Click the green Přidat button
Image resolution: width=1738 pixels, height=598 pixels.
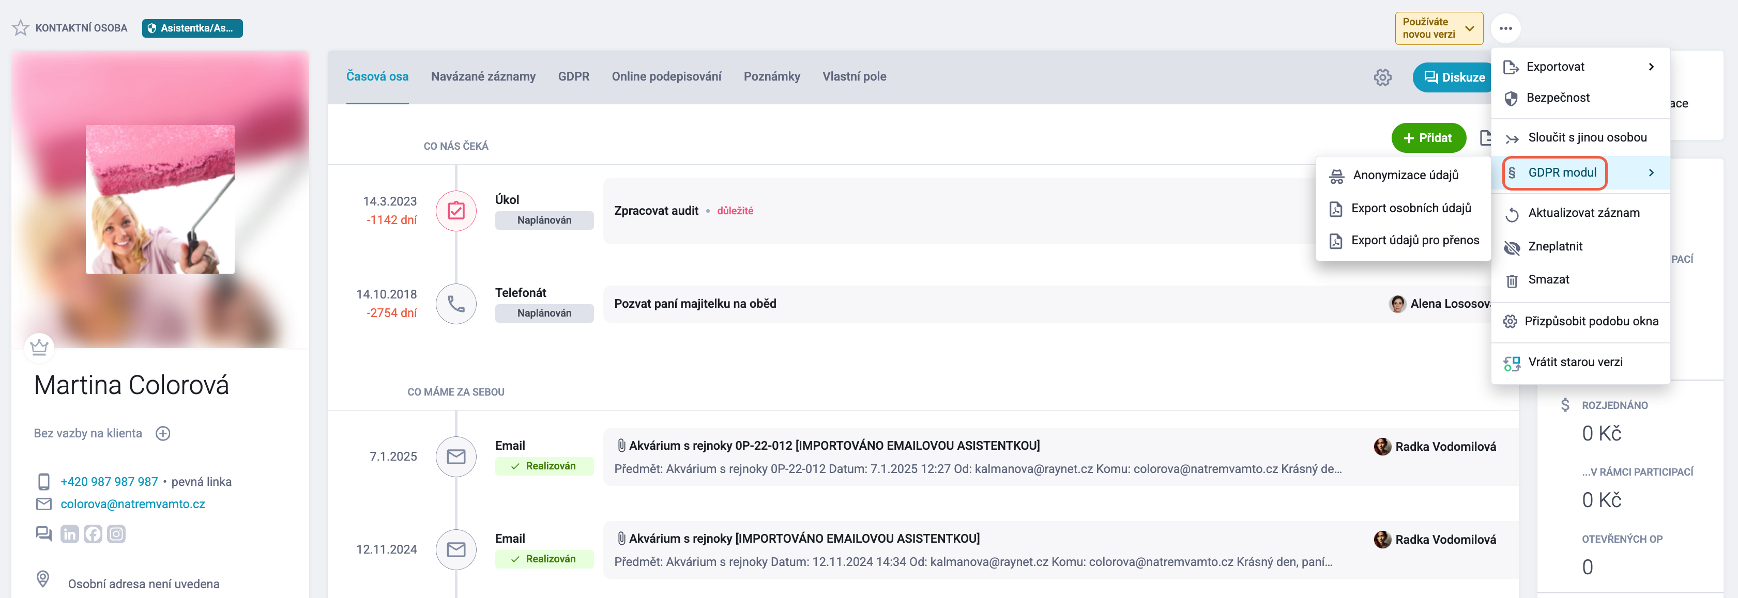coord(1428,138)
